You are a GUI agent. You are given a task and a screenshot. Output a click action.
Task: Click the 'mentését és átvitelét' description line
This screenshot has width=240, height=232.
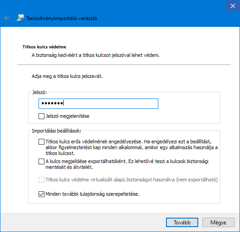[x=69, y=167]
